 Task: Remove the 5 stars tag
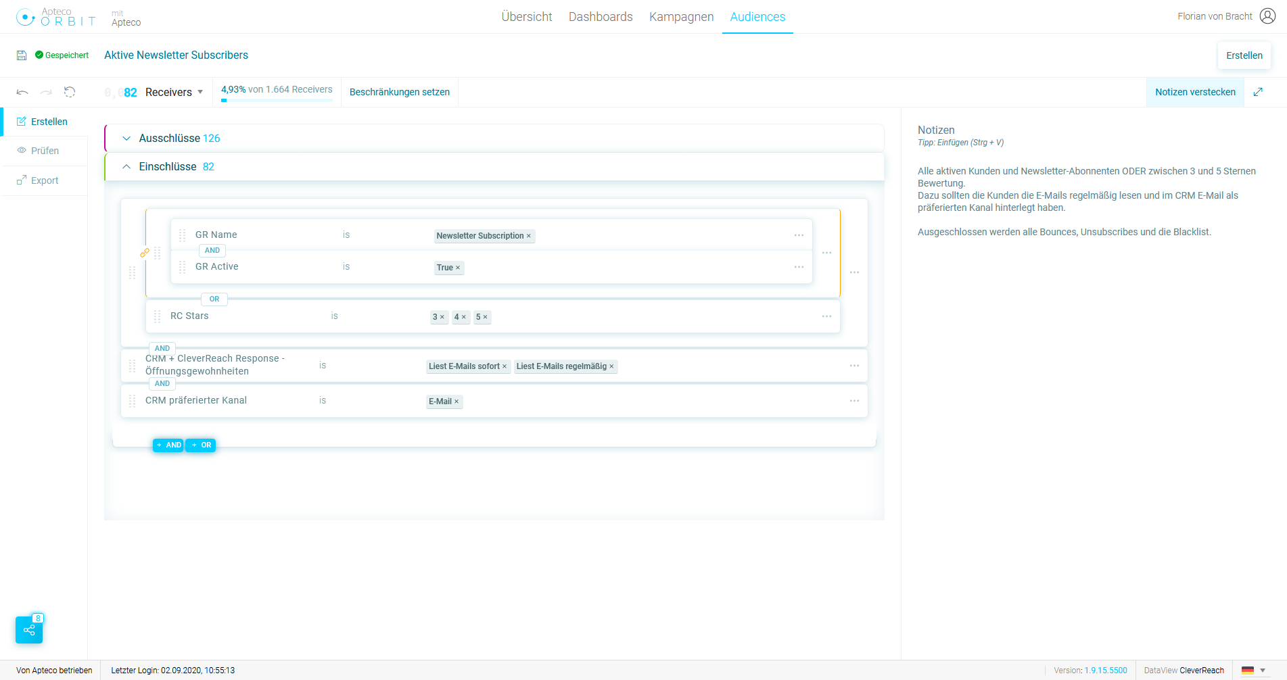point(486,317)
